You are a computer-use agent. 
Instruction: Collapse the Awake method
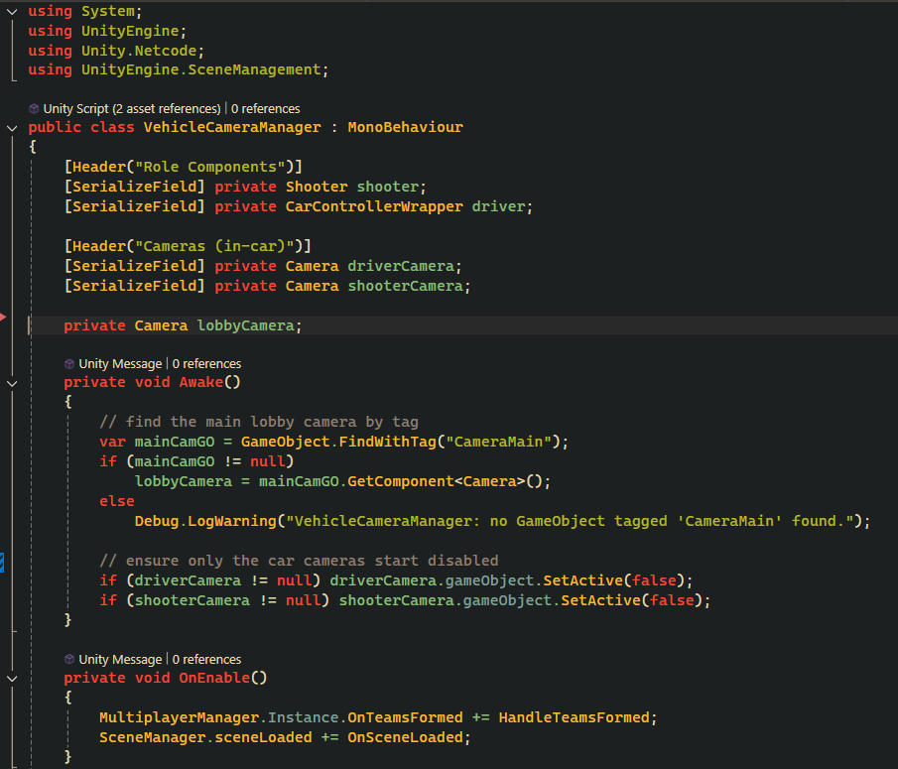click(12, 383)
